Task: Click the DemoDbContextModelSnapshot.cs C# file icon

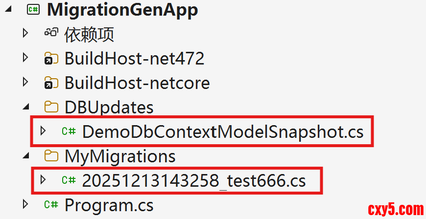Action: click(69, 131)
